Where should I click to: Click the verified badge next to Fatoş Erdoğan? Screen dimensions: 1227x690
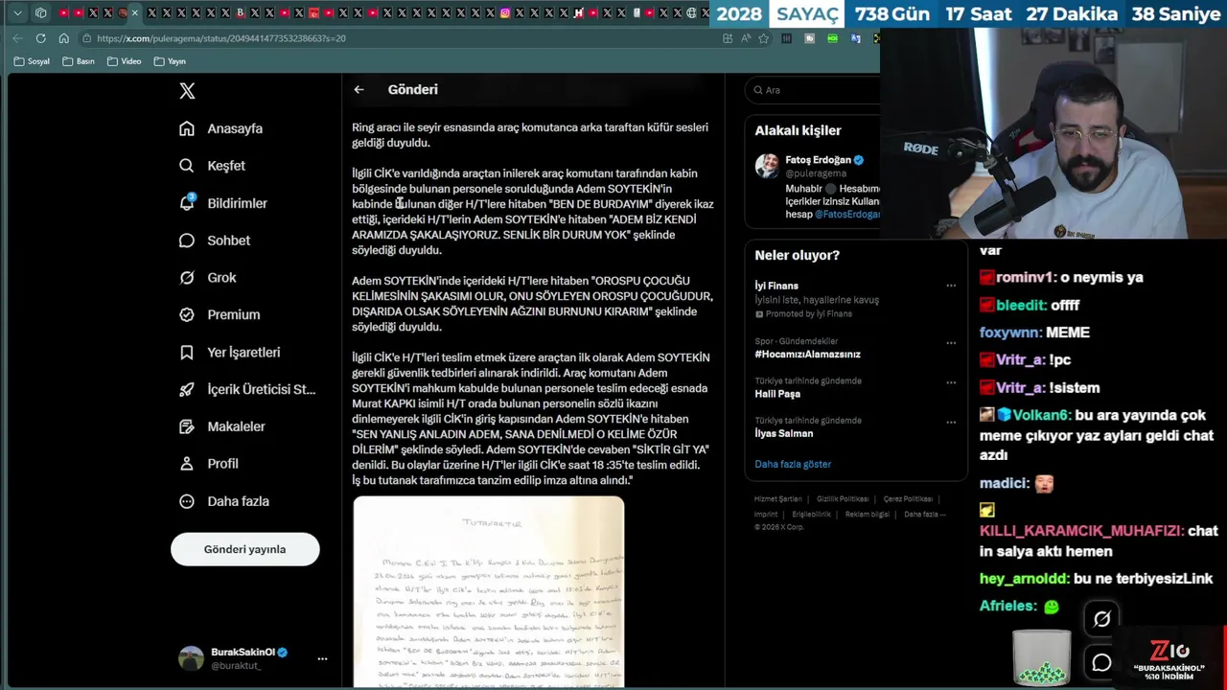coord(859,160)
